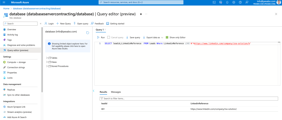
Task: Click the Search to filter items field
Action: 189,99
